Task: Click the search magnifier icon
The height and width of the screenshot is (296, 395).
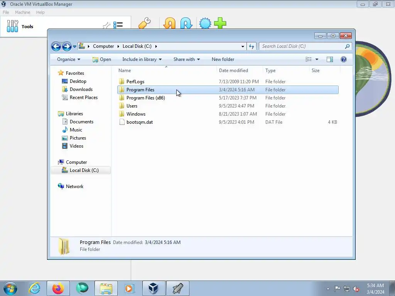Action: 347,46
